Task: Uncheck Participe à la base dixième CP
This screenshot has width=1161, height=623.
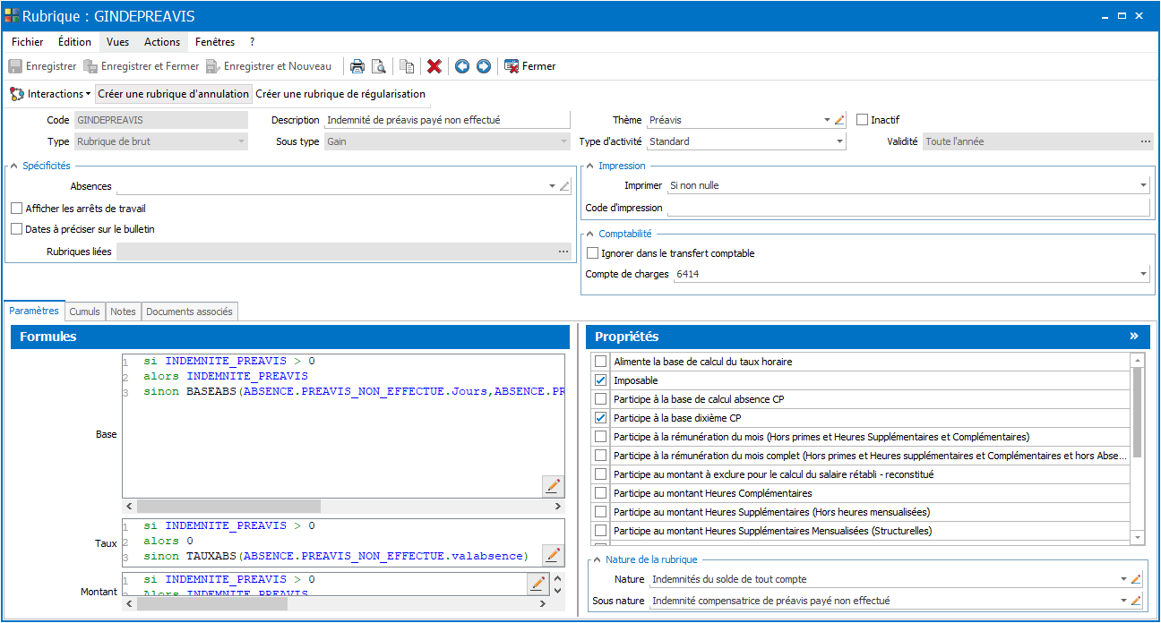Action: tap(601, 418)
